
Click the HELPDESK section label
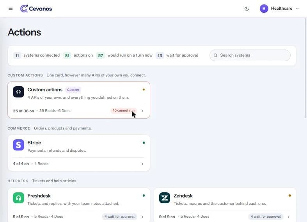tap(18, 181)
